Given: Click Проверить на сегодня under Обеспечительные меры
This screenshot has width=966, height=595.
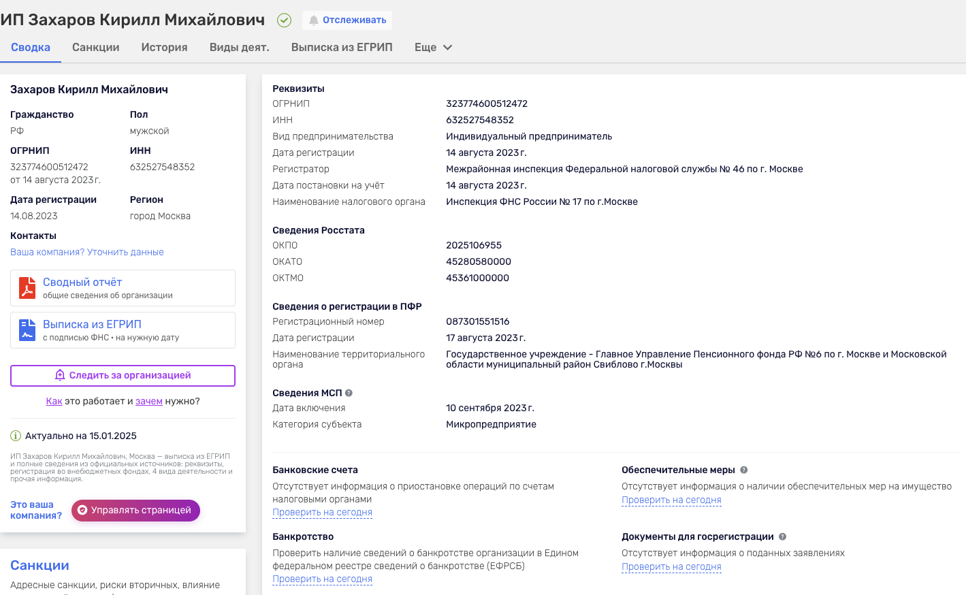Looking at the screenshot, I should [x=671, y=500].
